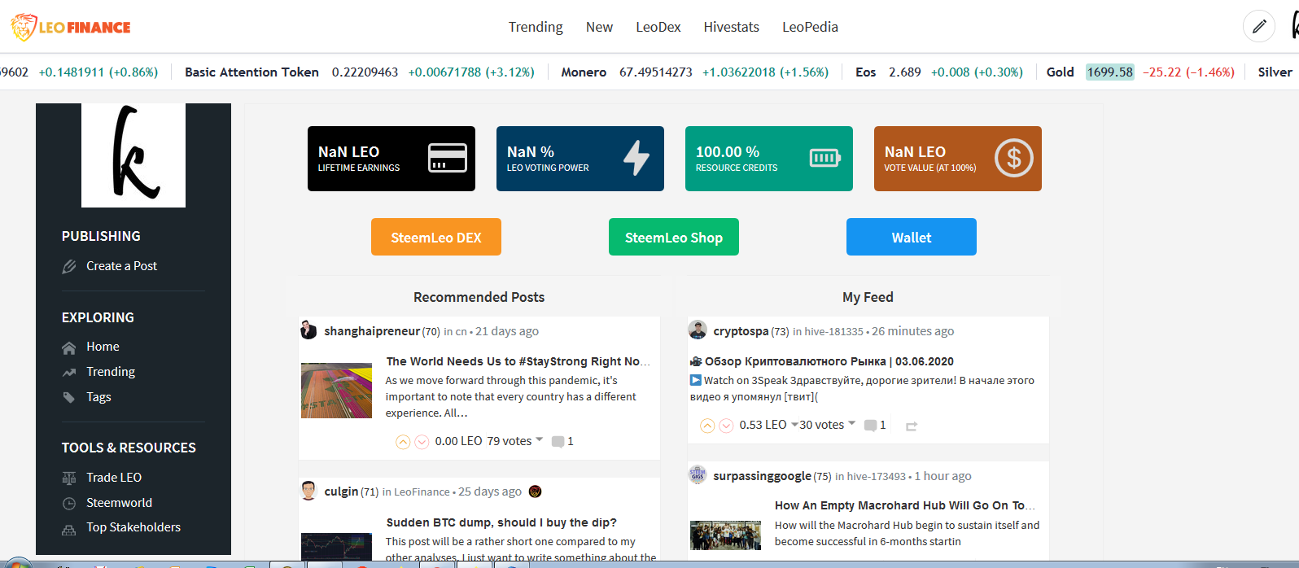Go to LeoDex in top navigation
Screen dimensions: 1299x568
pyautogui.click(x=658, y=27)
